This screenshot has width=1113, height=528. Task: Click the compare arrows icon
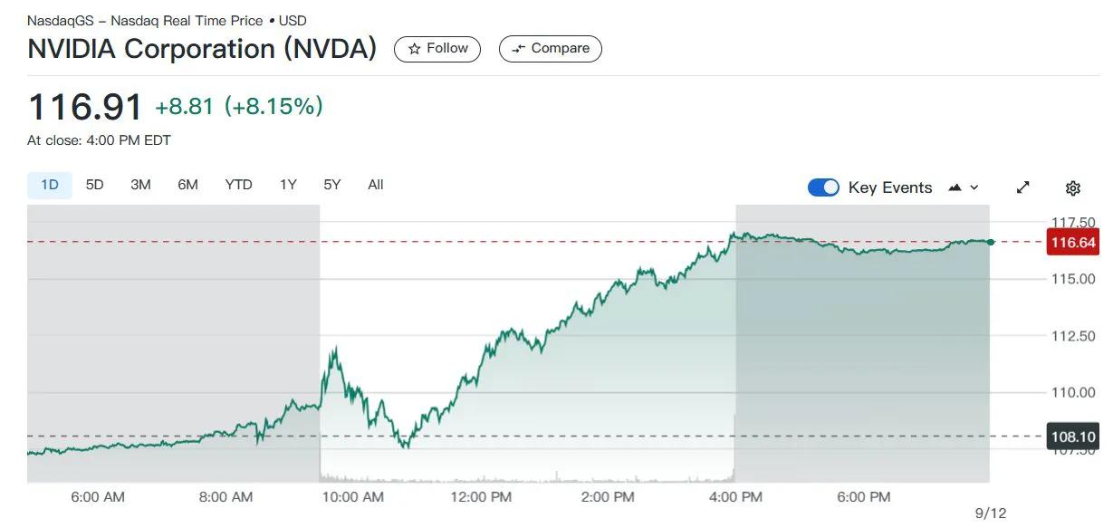(519, 49)
